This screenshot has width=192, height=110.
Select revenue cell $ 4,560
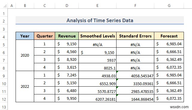click(67, 52)
